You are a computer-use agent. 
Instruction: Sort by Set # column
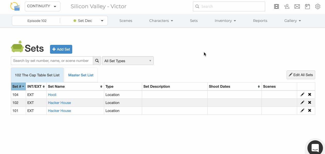pyautogui.click(x=18, y=86)
